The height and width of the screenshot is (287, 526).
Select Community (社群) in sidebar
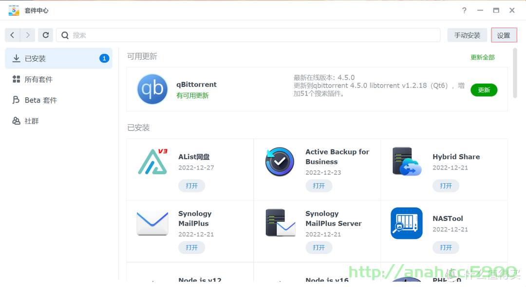point(59,121)
